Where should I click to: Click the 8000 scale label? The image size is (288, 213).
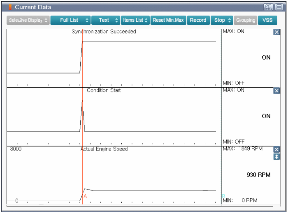(16, 149)
